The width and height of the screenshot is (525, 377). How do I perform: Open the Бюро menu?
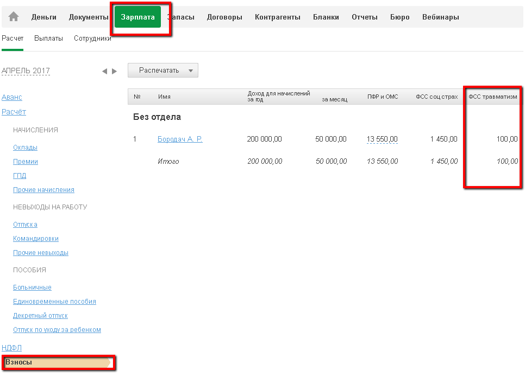coord(400,17)
